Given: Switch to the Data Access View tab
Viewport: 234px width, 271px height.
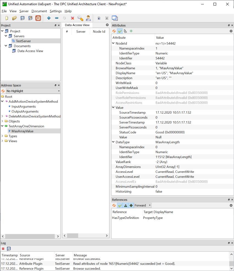Looking at the screenshot, I should point(77,25).
